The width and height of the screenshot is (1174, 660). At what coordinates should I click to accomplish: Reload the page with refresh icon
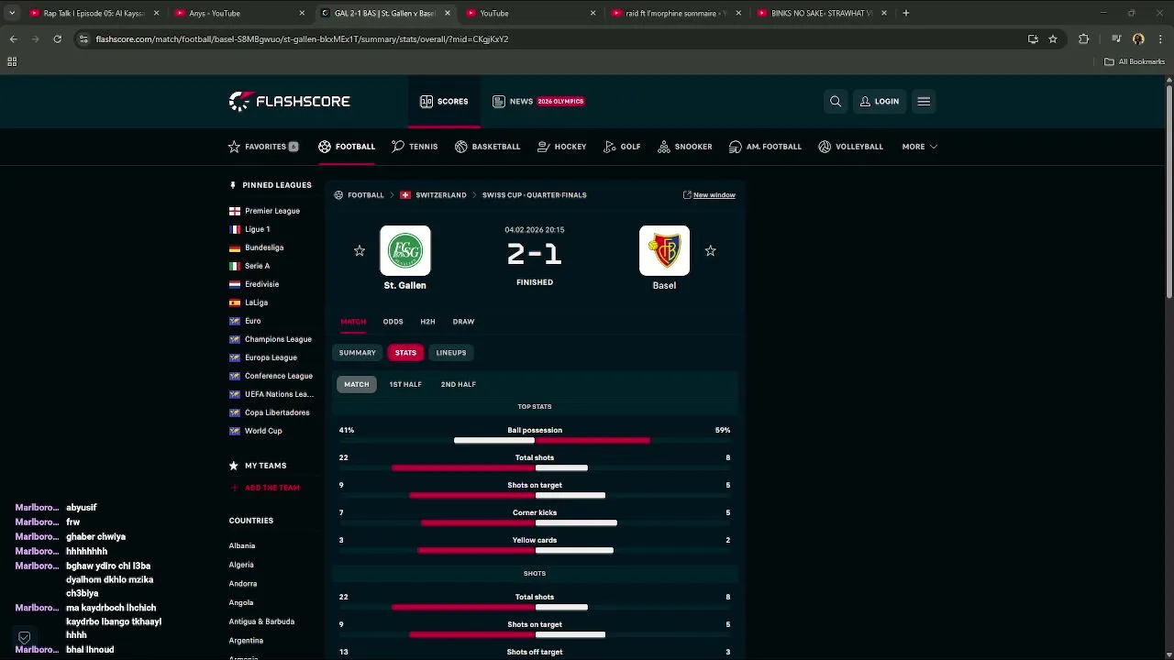pyautogui.click(x=57, y=39)
